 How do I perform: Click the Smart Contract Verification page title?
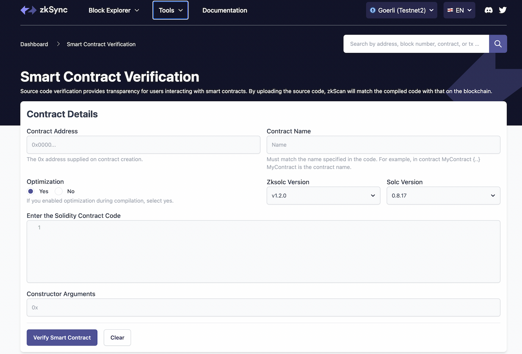pos(110,77)
